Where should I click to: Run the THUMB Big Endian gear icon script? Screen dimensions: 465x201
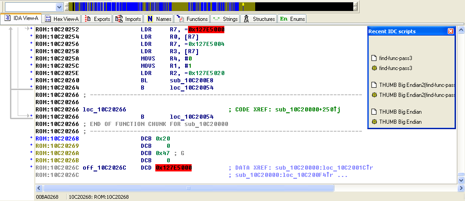[374, 122]
